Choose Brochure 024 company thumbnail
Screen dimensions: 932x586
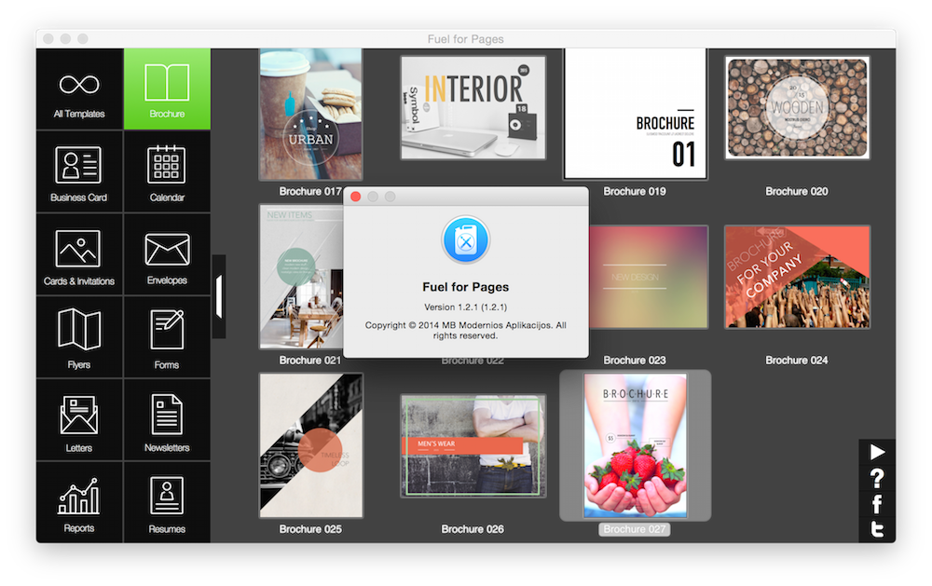point(797,277)
